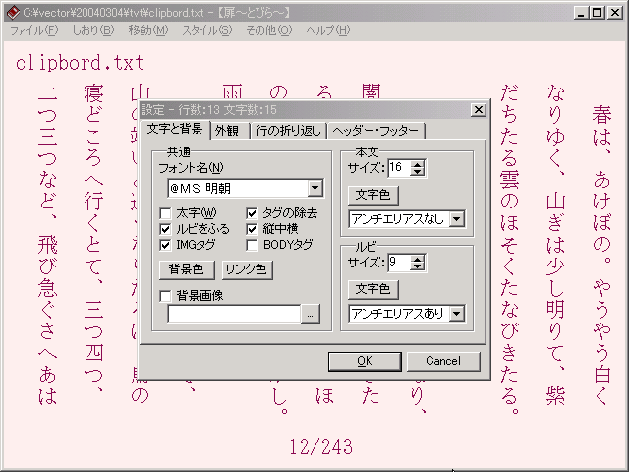Switch to the ヘッダー・フッター tab
The width and height of the screenshot is (629, 472).
click(x=375, y=131)
